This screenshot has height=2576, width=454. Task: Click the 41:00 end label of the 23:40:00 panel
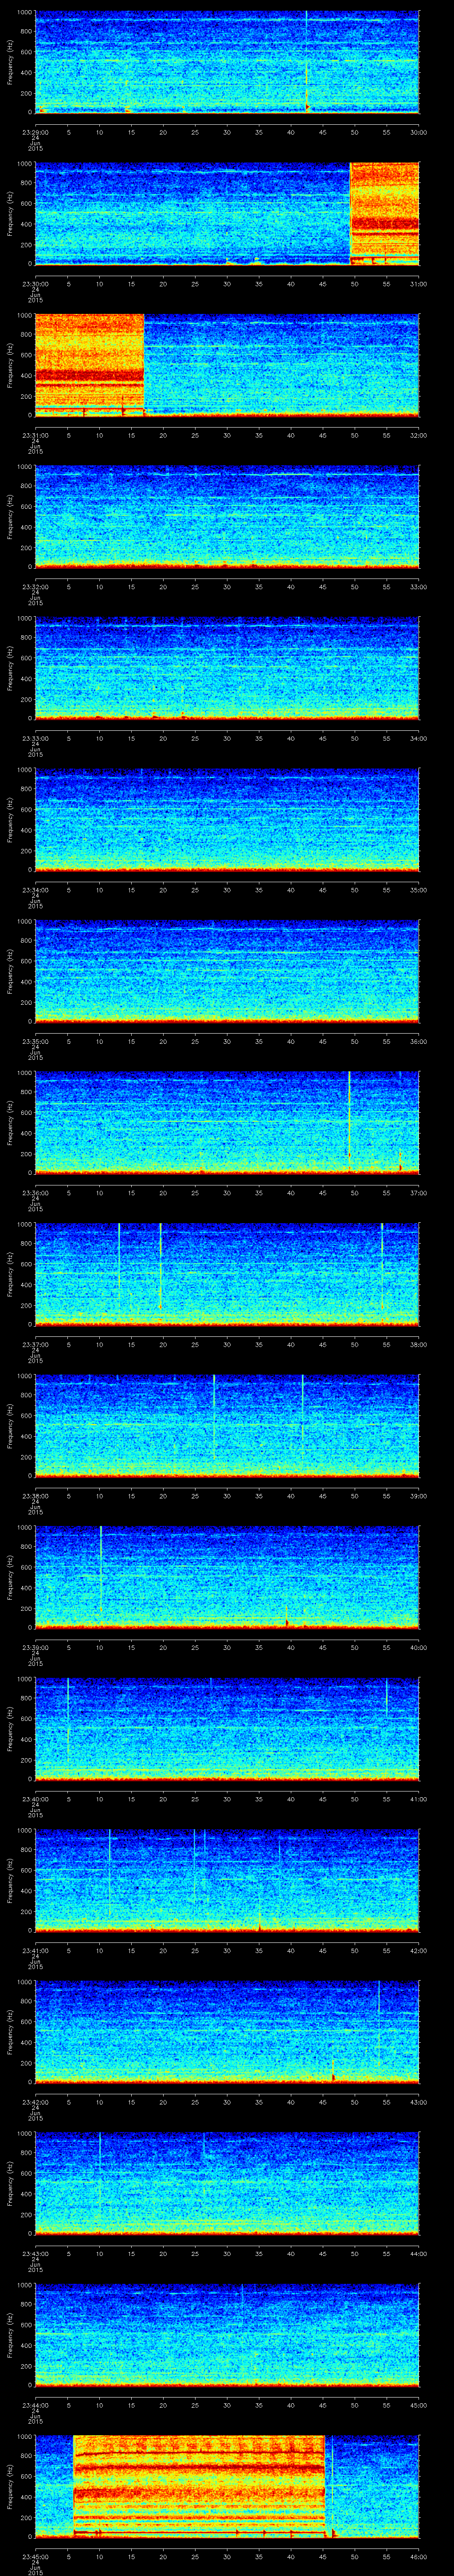click(419, 1800)
